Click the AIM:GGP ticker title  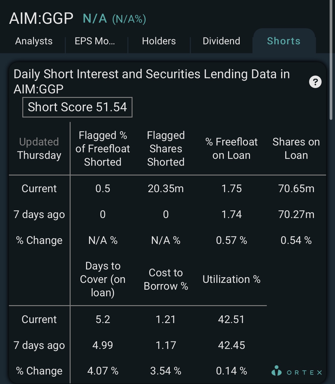point(41,18)
